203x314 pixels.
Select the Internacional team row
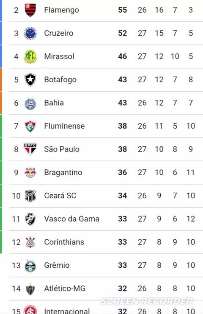click(106, 307)
